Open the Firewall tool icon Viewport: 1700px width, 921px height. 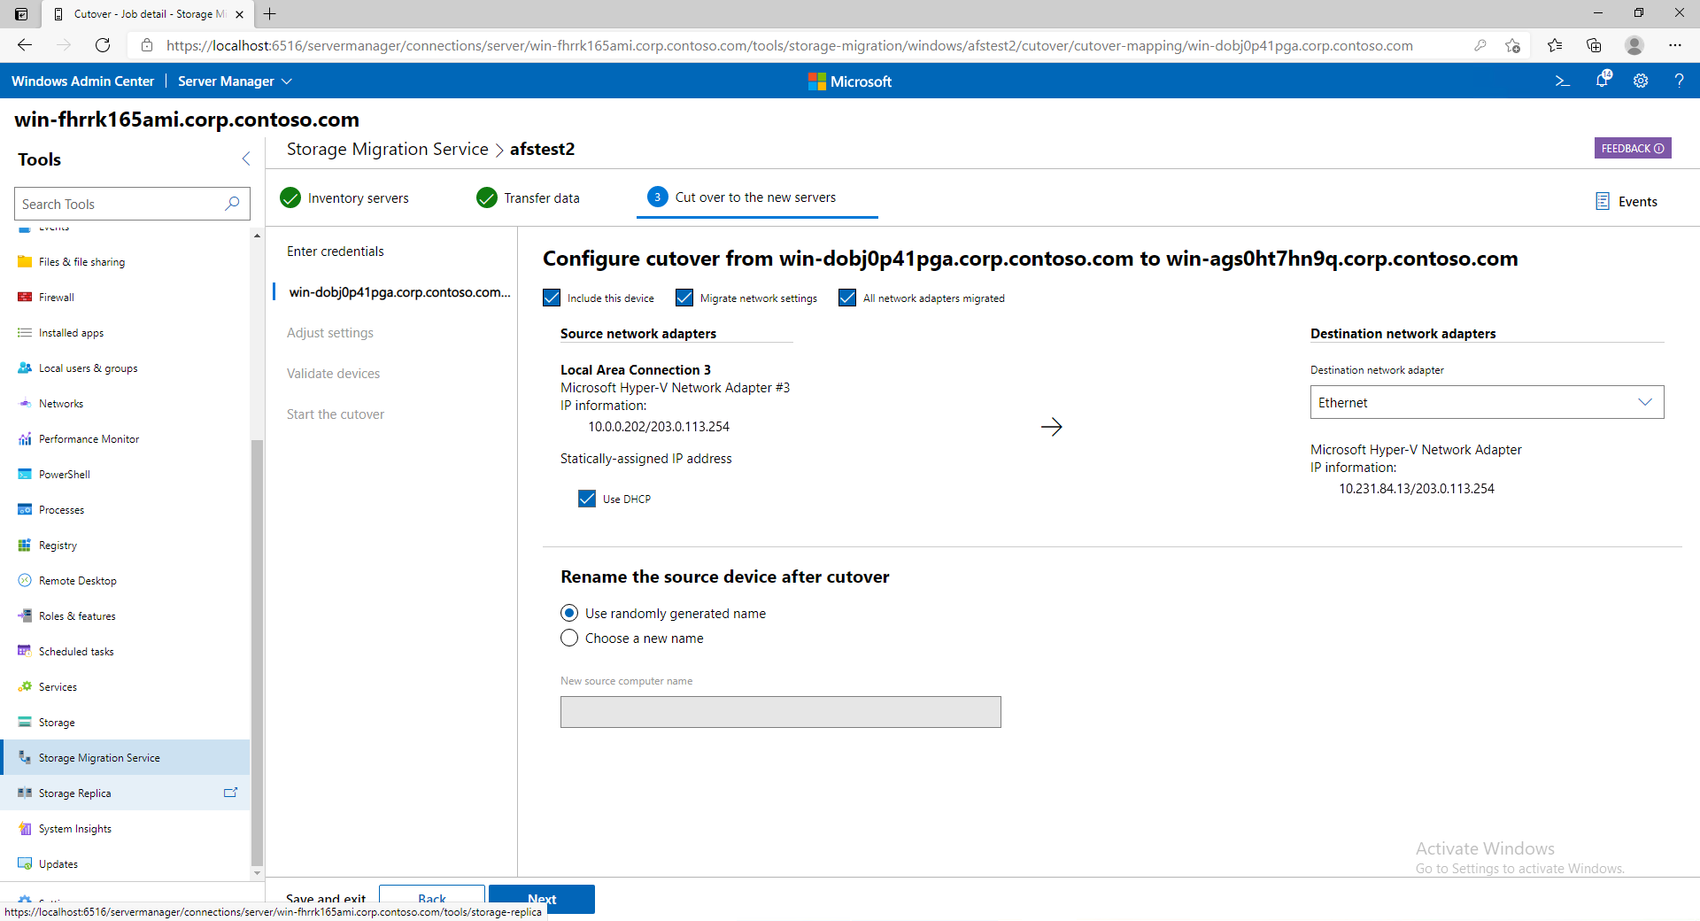coord(25,298)
